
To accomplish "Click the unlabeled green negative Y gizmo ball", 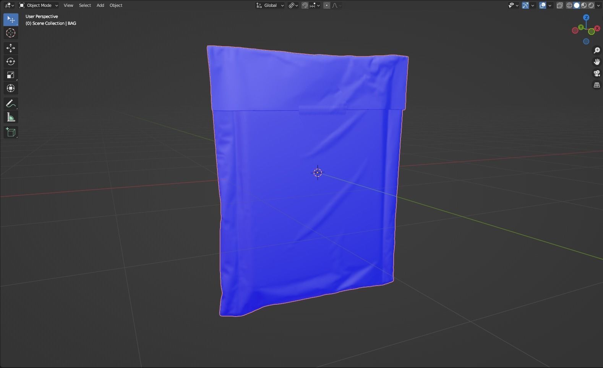I will click(592, 32).
